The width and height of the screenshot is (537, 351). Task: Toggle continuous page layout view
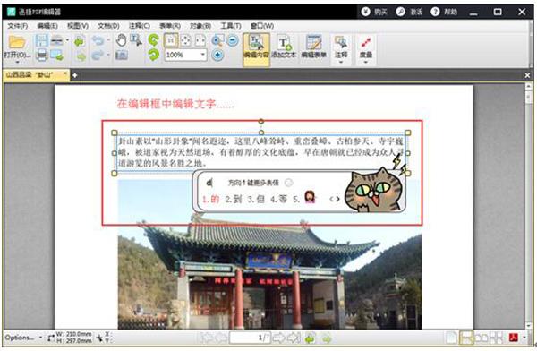click(466, 338)
